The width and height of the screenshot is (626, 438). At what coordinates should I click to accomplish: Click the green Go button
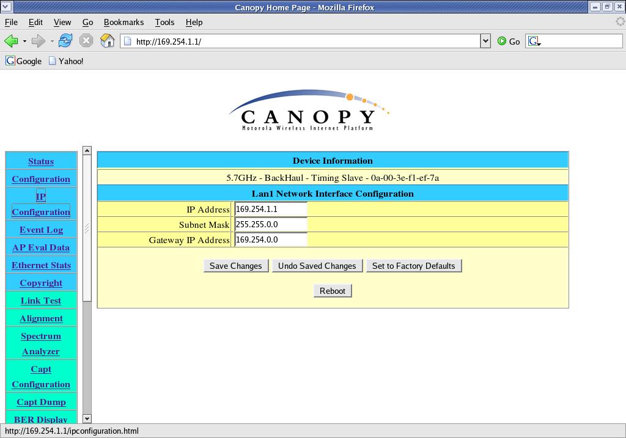tap(509, 41)
